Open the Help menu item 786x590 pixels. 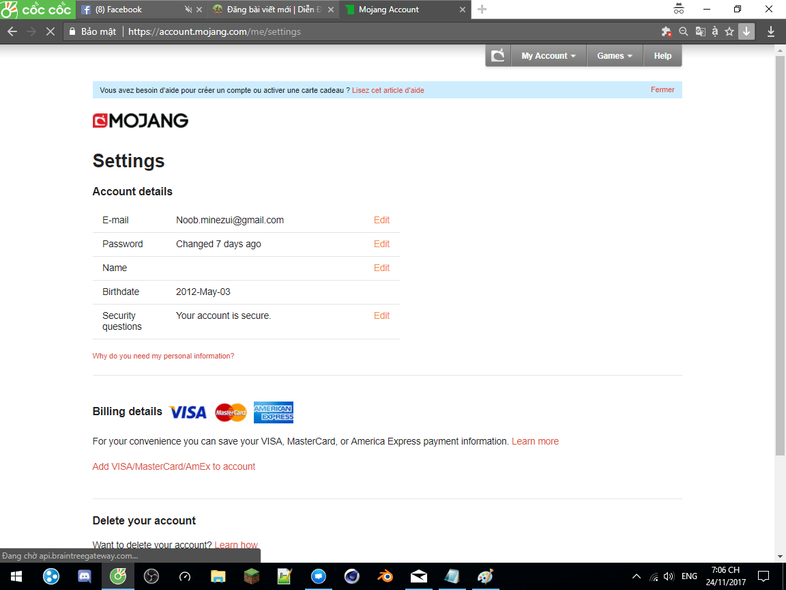pyautogui.click(x=663, y=56)
